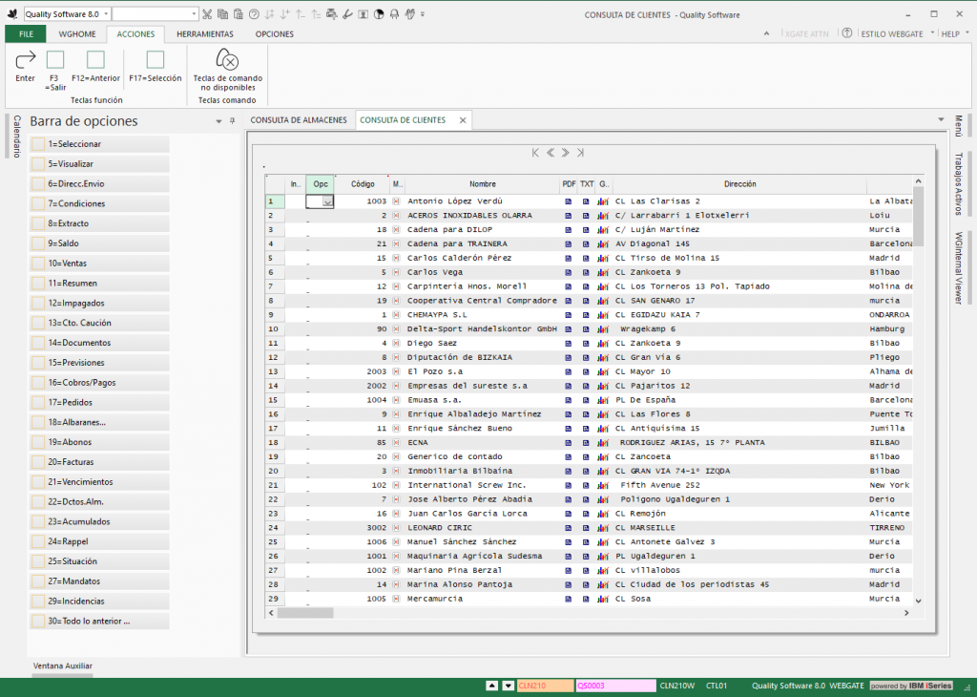The width and height of the screenshot is (977, 697).
Task: Open the chart icon for LEONARD CIRIC
Action: 603,528
